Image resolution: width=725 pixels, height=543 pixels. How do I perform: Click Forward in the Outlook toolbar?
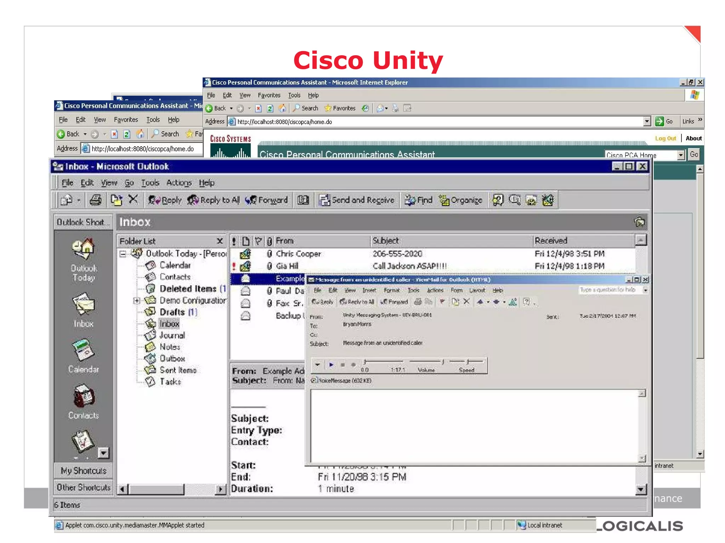coord(267,200)
